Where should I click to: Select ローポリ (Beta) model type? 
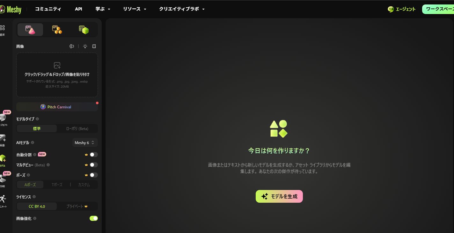(77, 129)
